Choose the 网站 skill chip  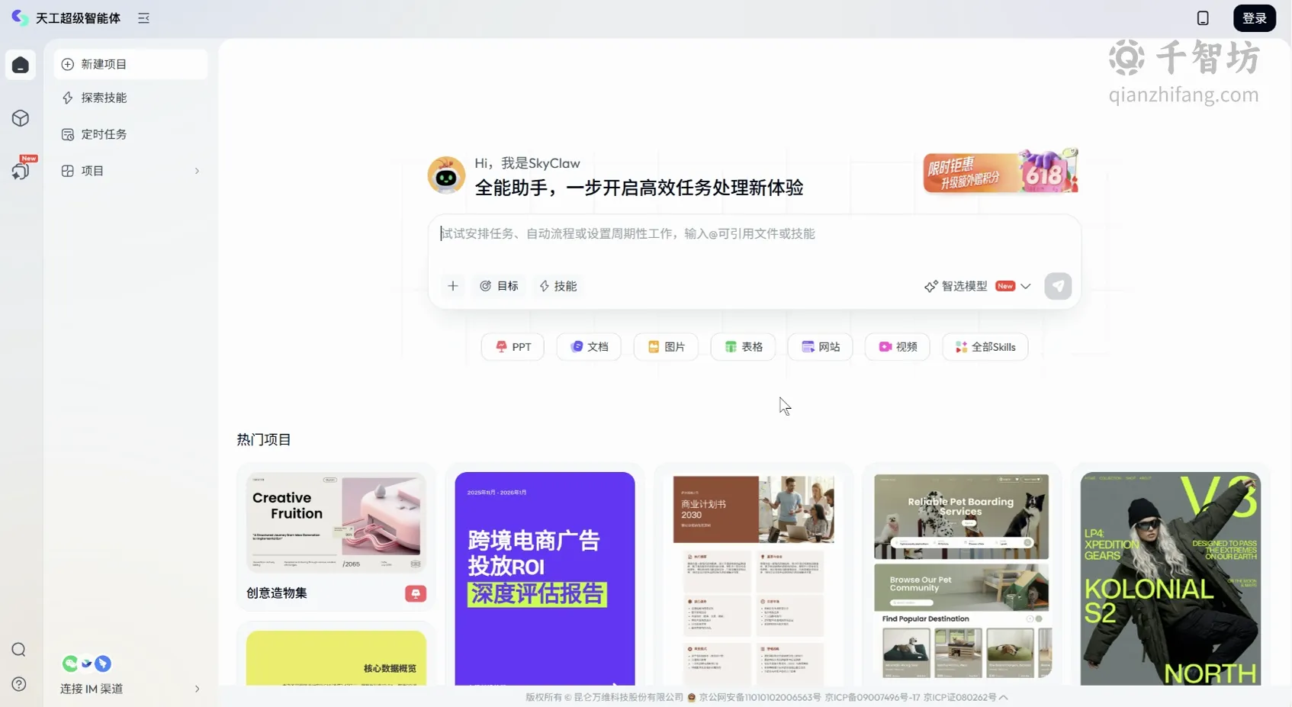820,347
